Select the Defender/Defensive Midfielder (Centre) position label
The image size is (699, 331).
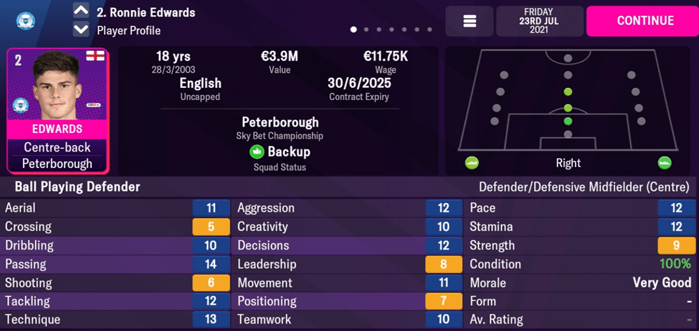(x=584, y=187)
